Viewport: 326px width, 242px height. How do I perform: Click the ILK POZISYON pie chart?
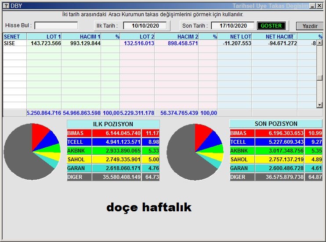click(x=32, y=152)
